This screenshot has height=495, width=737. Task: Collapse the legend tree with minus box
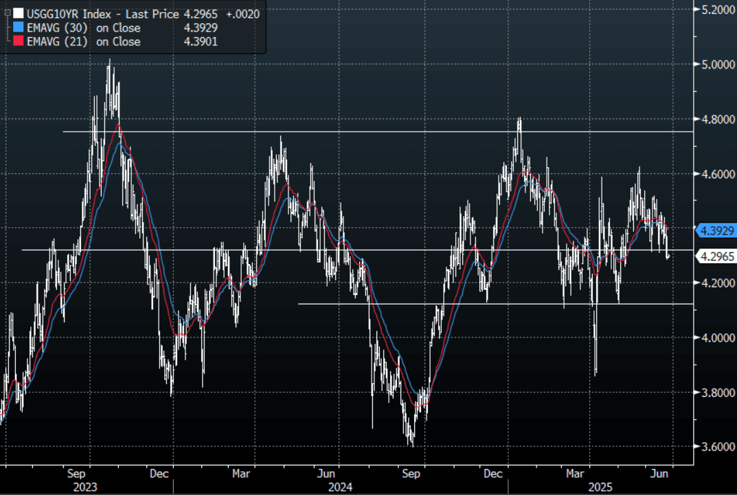(6, 14)
